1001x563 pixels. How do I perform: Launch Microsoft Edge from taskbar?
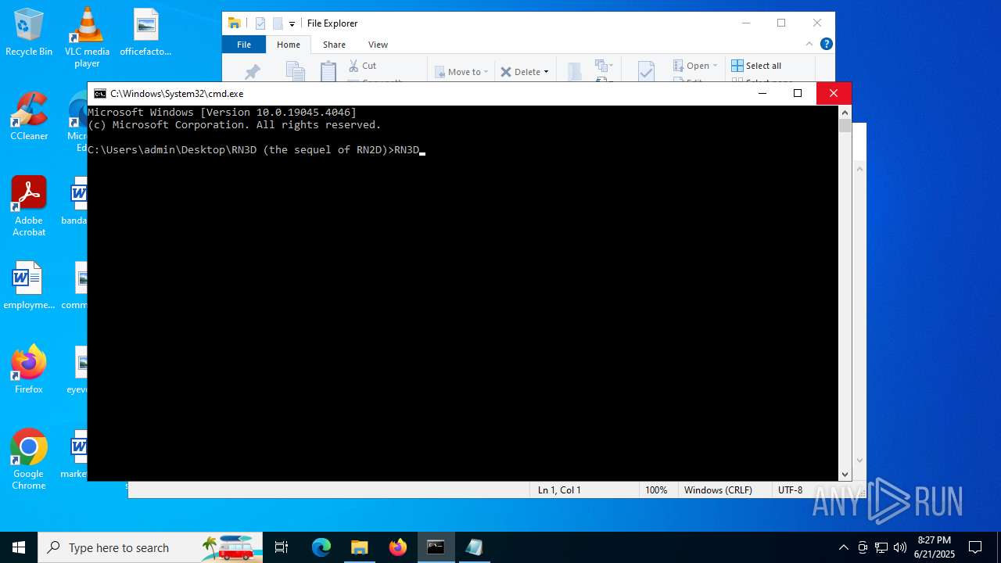(321, 547)
